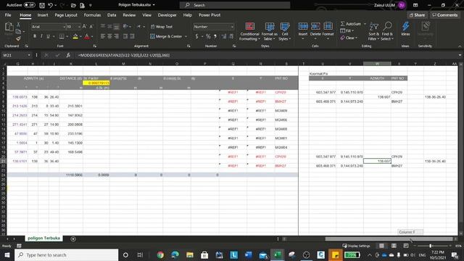Open the Power Pivot tab
This screenshot has width=464, height=261.
click(210, 15)
